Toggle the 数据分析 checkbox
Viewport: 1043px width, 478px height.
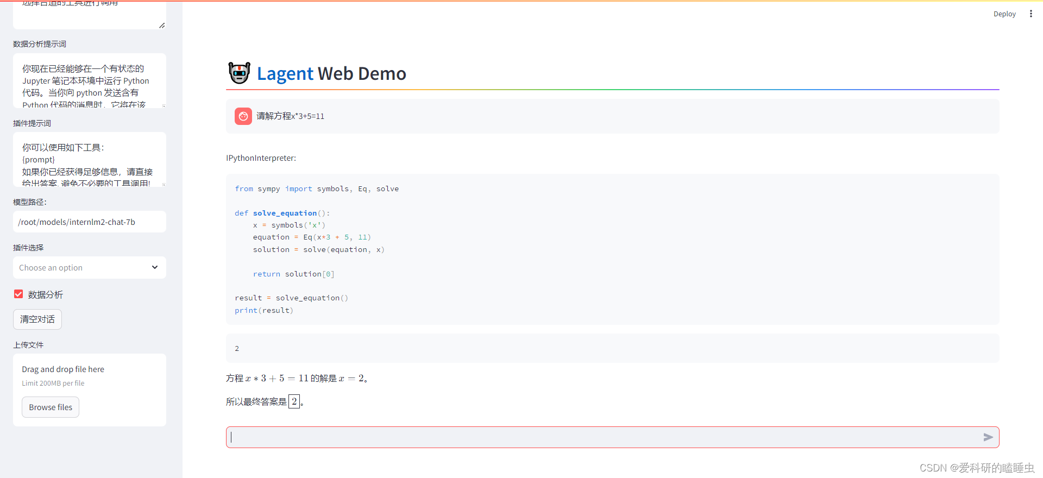coord(18,294)
